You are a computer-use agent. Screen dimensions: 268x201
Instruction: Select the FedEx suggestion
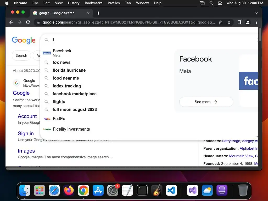pyautogui.click(x=107, y=119)
